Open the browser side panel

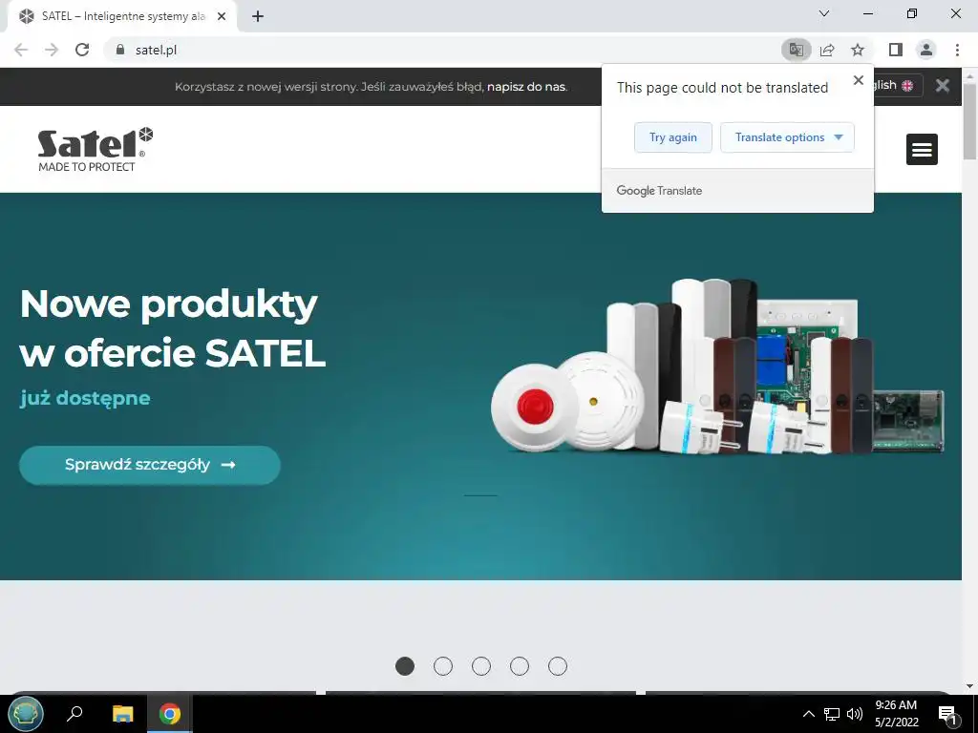click(896, 50)
